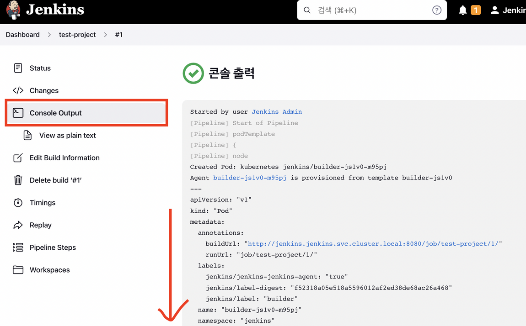Expand chevron after test-project breadcrumb
The image size is (526, 326).
click(105, 35)
